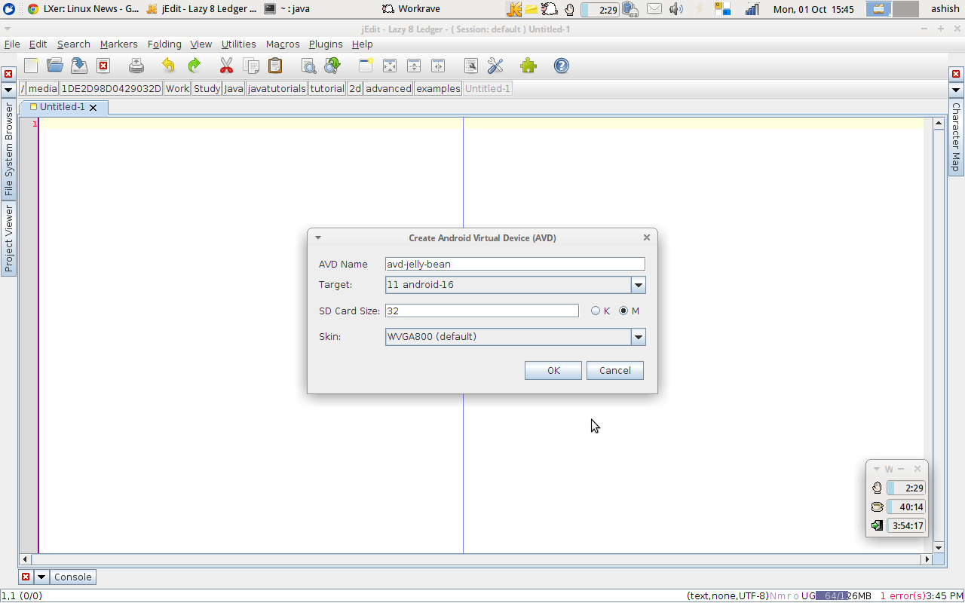Open the Plugin Manager puzzle-piece icon
This screenshot has height=603, width=965.
(528, 66)
